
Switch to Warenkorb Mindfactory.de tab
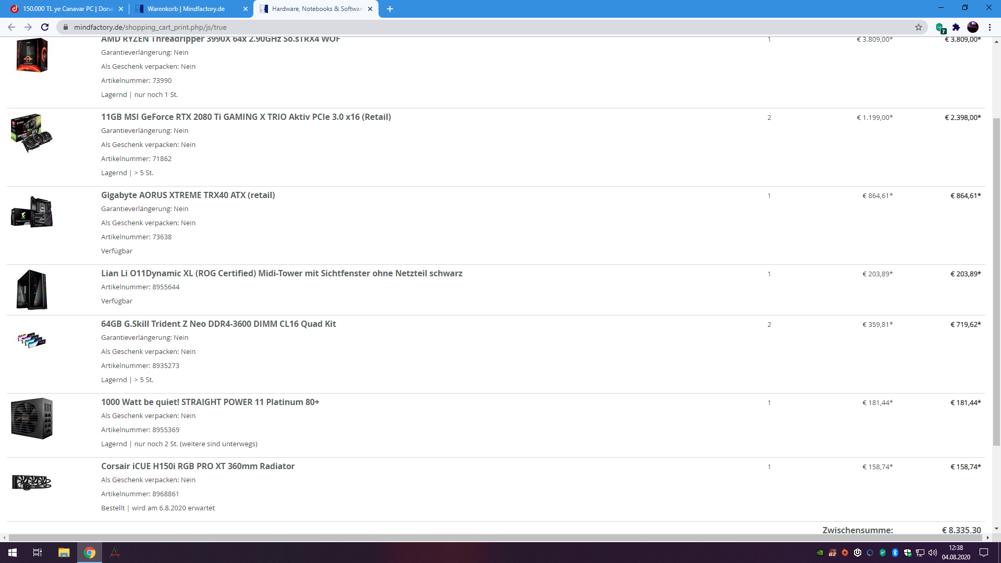click(x=186, y=9)
